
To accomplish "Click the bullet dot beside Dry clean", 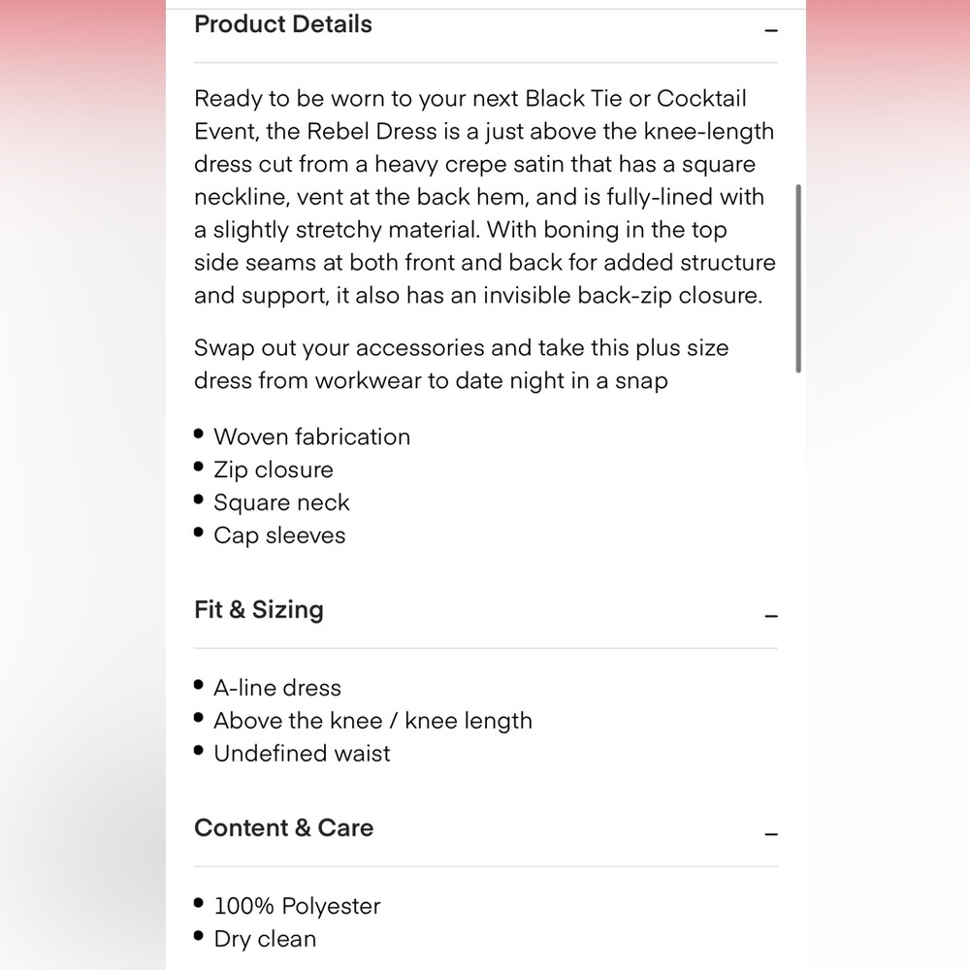I will click(x=199, y=938).
